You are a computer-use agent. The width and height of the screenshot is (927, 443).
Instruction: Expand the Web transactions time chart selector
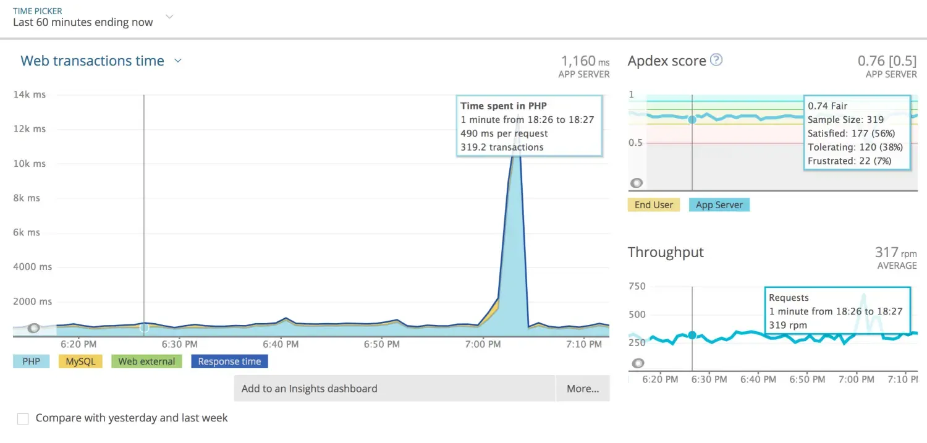point(178,61)
